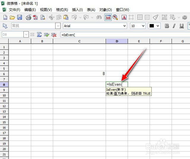Click the red letter A text icon
The height and width of the screenshot is (159, 190).
[x=124, y=17]
